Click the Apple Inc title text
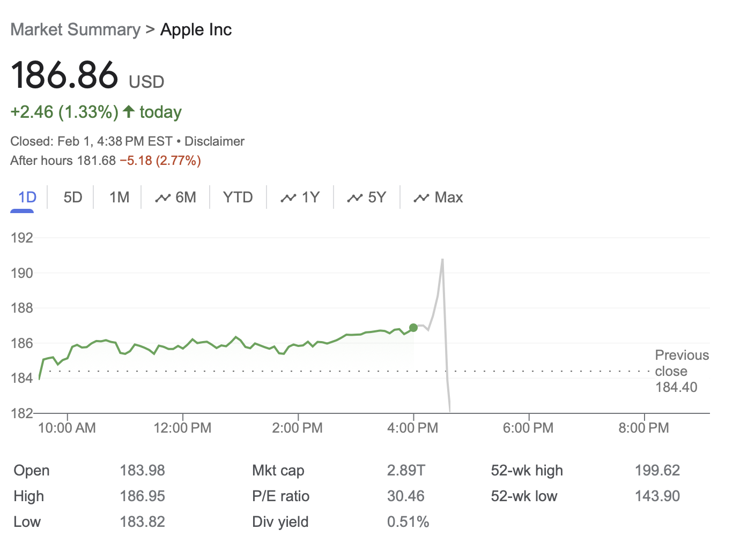755x544 pixels. pos(196,29)
